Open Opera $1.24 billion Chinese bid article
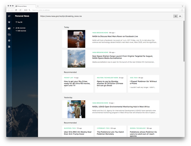This screenshot has height=146, width=191. pyautogui.click(x=110, y=83)
